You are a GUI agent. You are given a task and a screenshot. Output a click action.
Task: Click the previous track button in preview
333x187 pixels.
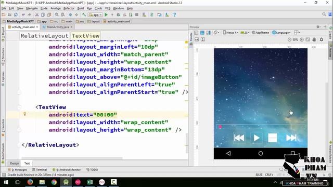(x=239, y=138)
